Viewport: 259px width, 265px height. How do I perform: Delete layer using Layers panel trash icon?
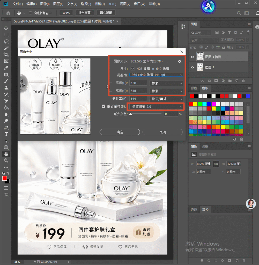point(243,81)
